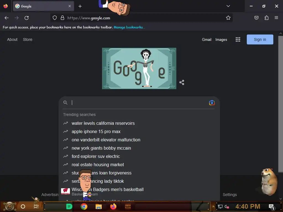Go to Gmail
Image resolution: width=283 pixels, height=212 pixels.
pos(207,40)
